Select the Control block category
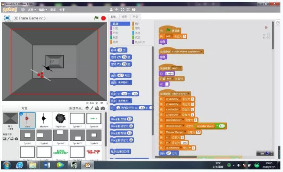Screen dimensions: 283x172 tap(137, 28)
